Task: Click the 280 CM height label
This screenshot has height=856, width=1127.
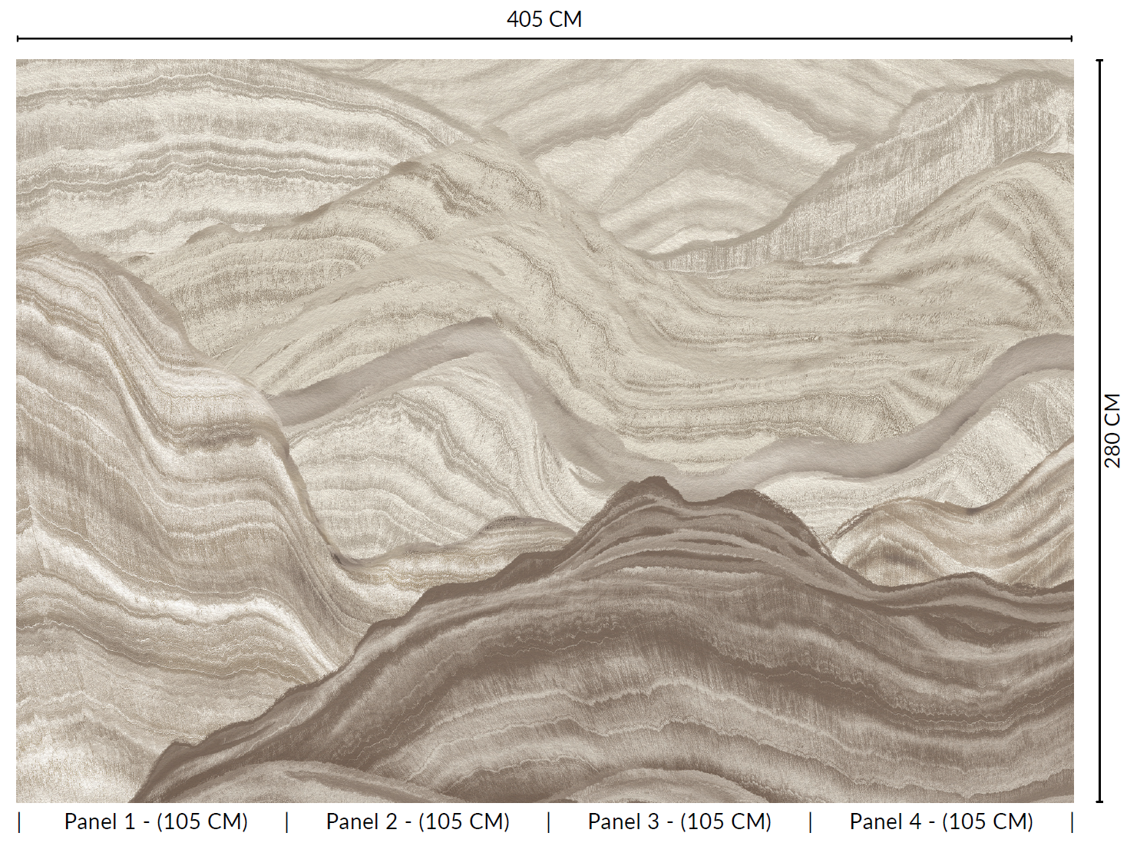Action: pyautogui.click(x=1112, y=431)
